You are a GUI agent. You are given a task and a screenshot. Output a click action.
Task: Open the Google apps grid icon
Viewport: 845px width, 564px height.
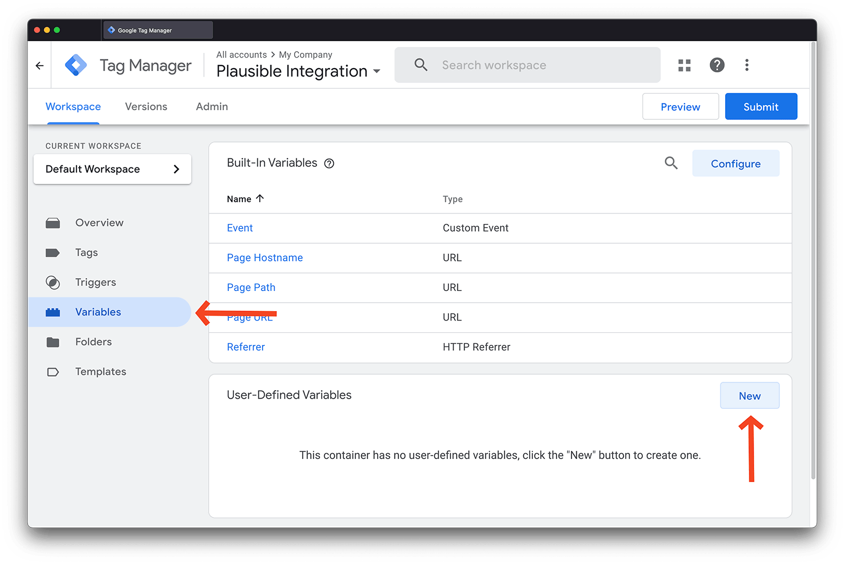[684, 65]
